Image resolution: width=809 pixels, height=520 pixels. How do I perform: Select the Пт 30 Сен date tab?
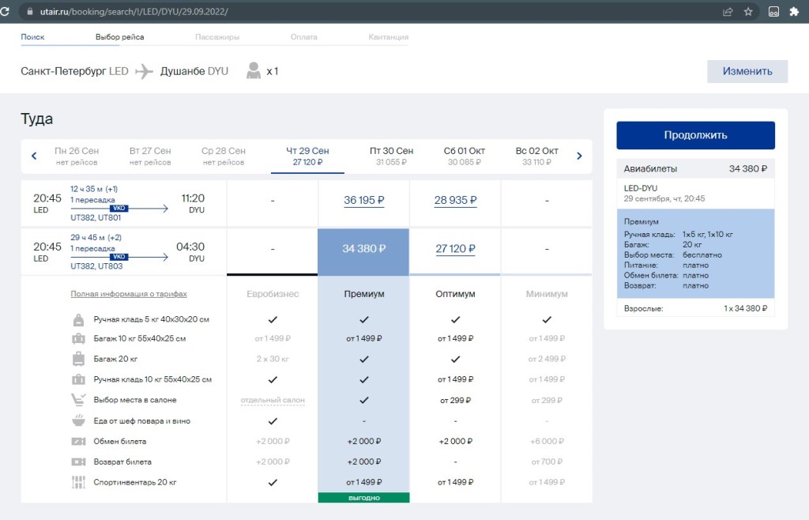point(391,156)
